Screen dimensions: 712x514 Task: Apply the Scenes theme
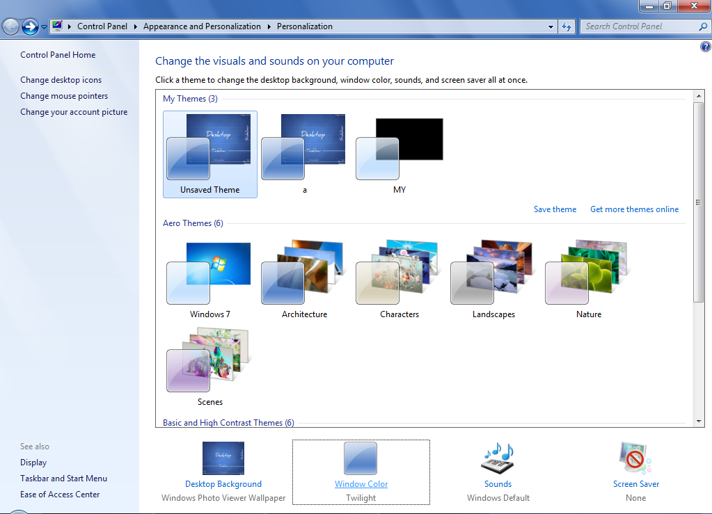click(209, 367)
